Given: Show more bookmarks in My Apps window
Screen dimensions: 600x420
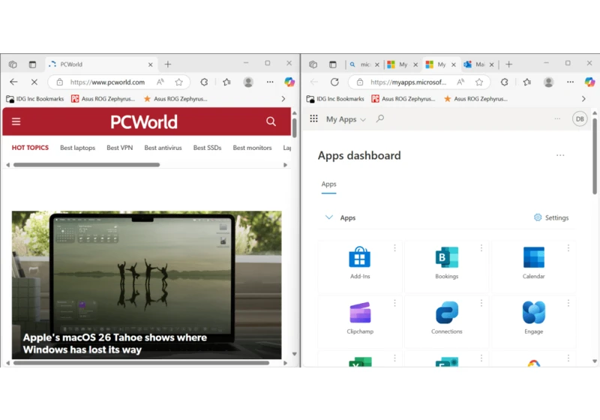Looking at the screenshot, I should point(583,99).
